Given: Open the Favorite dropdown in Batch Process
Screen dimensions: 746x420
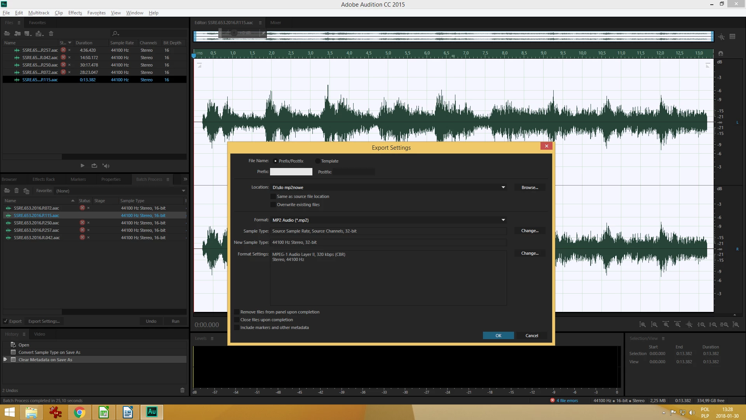Looking at the screenshot, I should point(183,191).
